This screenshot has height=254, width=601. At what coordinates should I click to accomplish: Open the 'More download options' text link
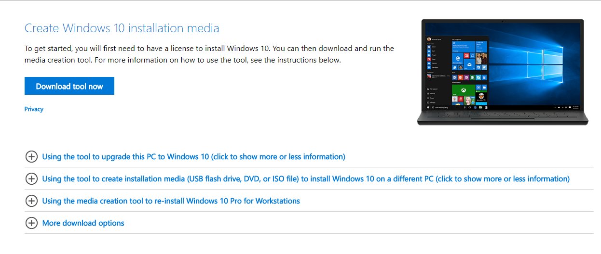83,223
